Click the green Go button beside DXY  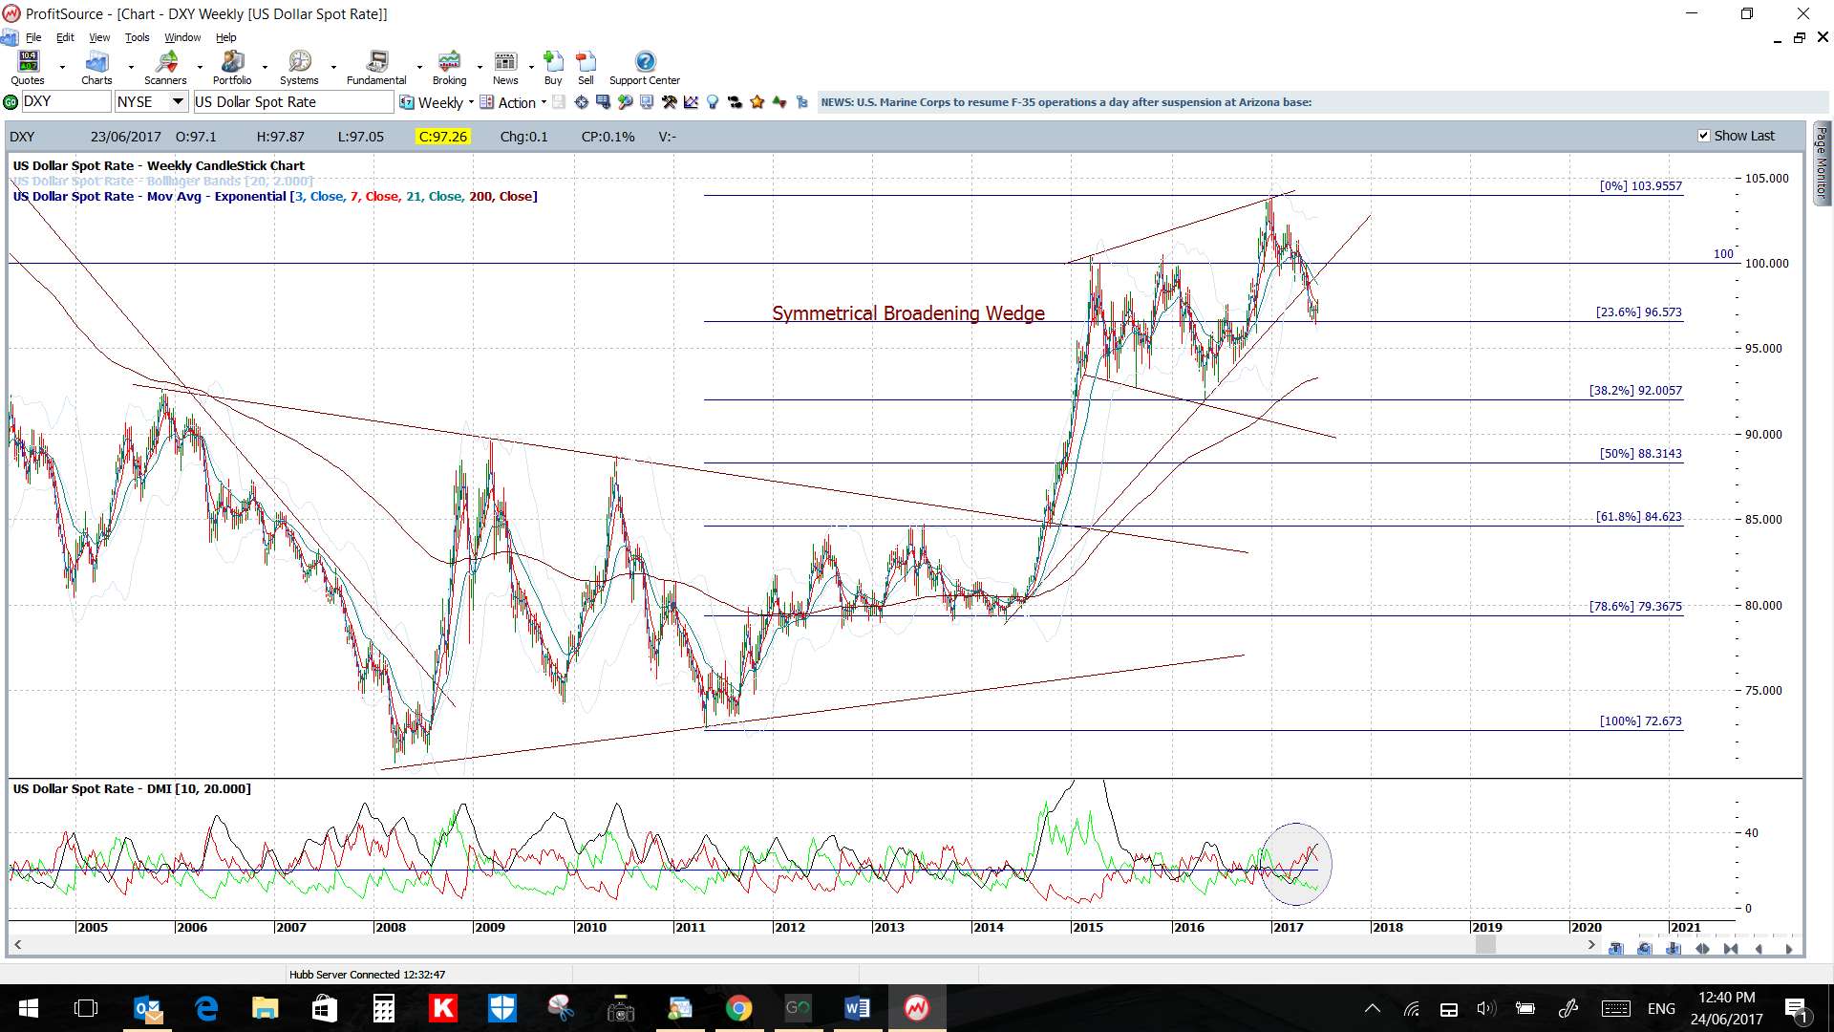click(x=11, y=102)
